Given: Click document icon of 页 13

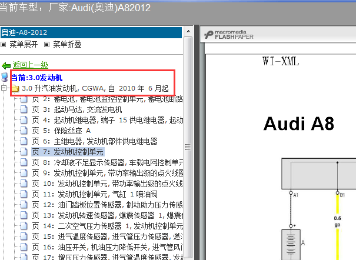Looking at the screenshot, I should 24,215.
